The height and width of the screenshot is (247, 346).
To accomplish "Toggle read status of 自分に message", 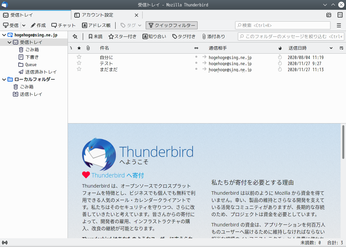I will point(196,57).
